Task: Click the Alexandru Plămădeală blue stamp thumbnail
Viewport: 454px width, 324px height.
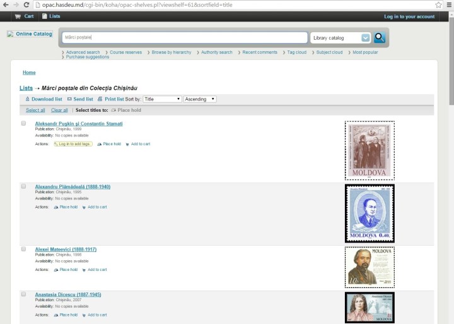Action: [x=370, y=213]
